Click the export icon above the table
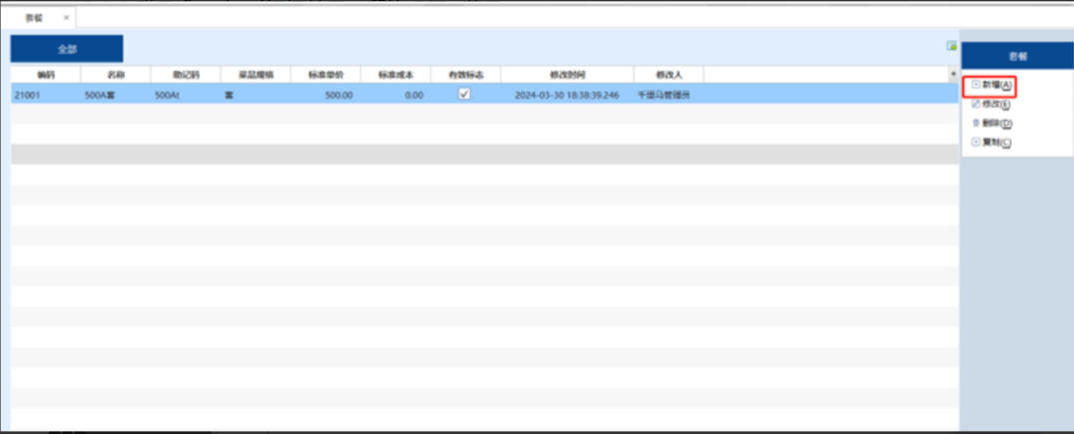This screenshot has height=434, width=1074. (951, 46)
